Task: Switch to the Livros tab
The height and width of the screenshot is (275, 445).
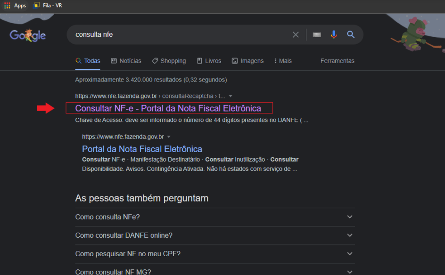Action: (x=209, y=61)
